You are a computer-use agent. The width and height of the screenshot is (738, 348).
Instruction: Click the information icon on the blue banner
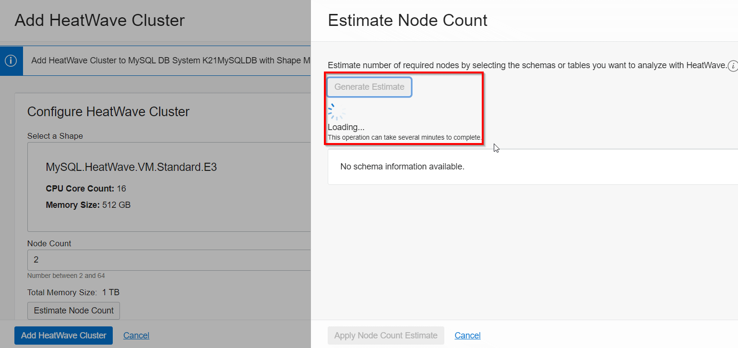coord(11,61)
